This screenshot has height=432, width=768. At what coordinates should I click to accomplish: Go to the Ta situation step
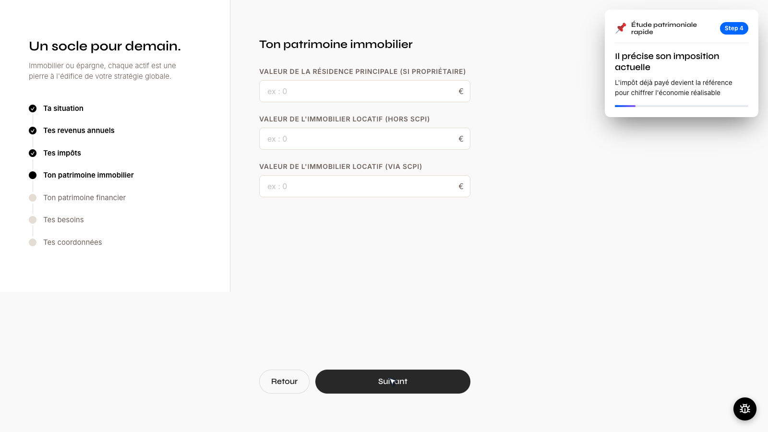click(x=63, y=108)
